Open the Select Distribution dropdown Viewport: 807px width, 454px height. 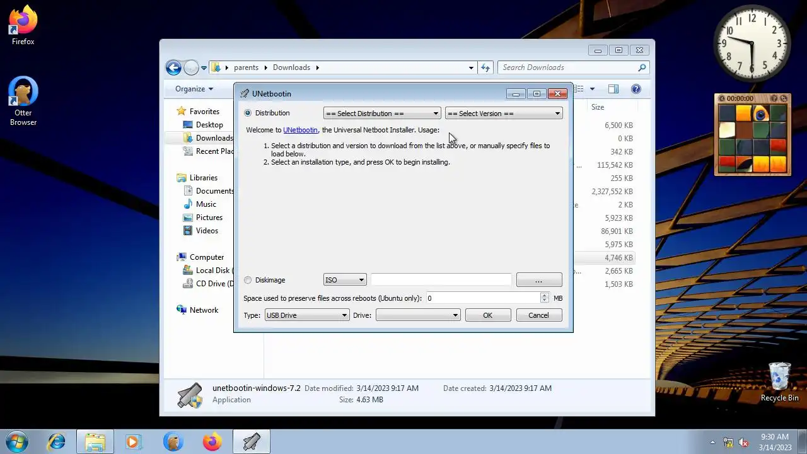pos(382,113)
